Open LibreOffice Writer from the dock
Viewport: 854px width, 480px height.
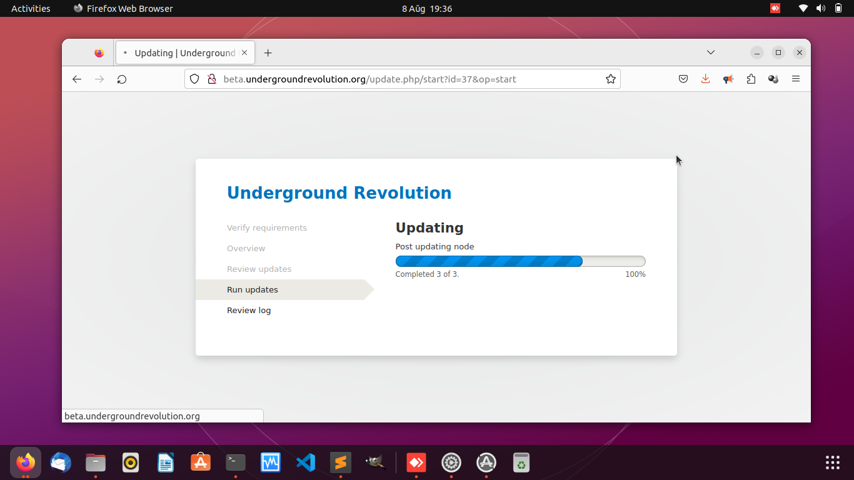point(166,462)
